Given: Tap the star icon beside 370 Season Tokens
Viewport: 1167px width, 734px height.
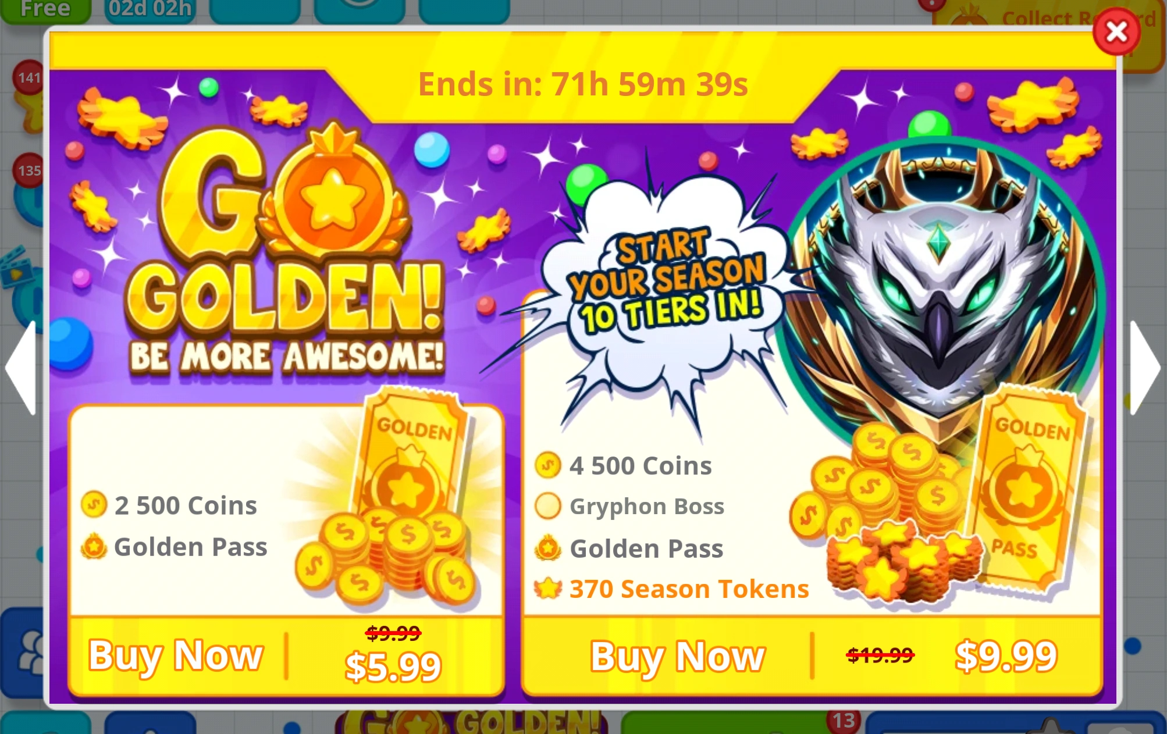Looking at the screenshot, I should point(548,589).
